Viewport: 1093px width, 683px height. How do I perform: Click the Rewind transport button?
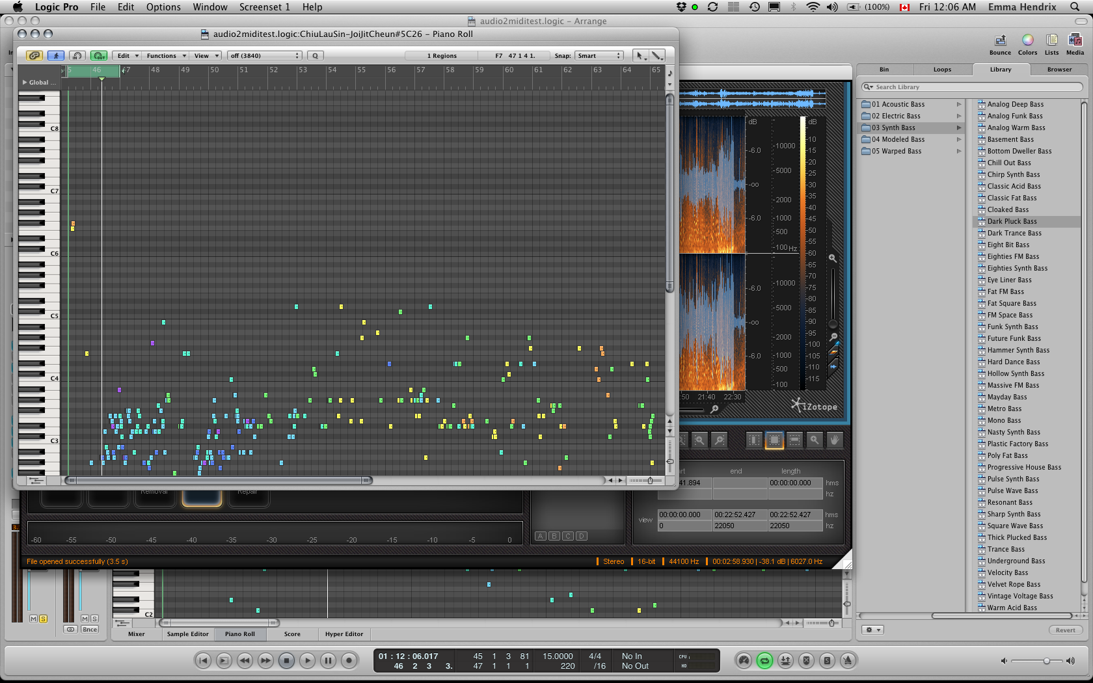pyautogui.click(x=245, y=661)
